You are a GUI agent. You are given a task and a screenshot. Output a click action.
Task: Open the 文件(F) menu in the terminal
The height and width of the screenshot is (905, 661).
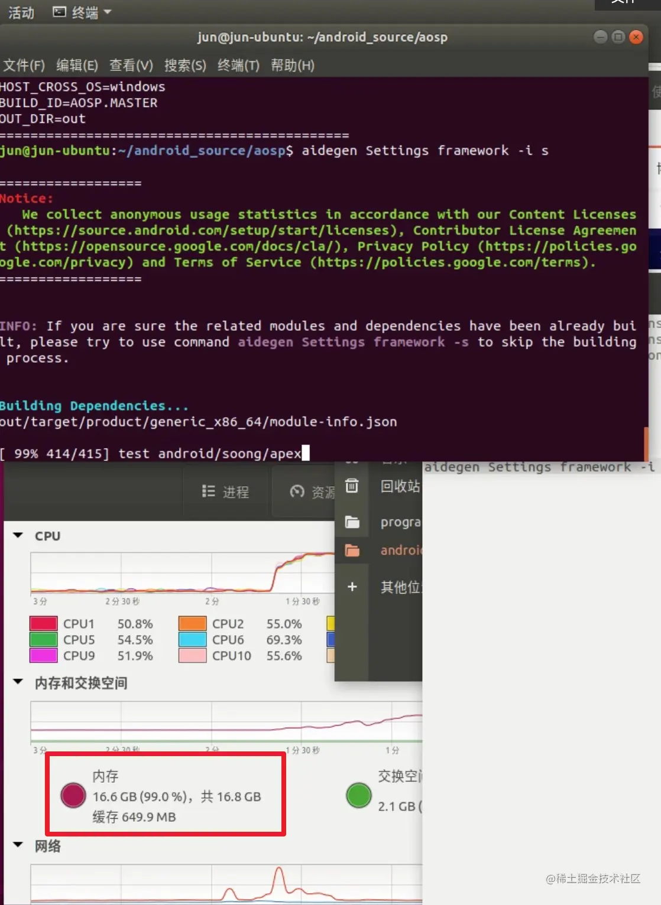[24, 66]
